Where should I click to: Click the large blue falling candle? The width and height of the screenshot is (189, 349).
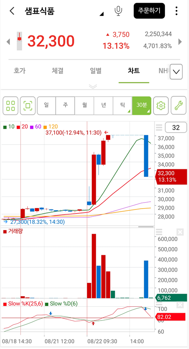tap(146, 156)
